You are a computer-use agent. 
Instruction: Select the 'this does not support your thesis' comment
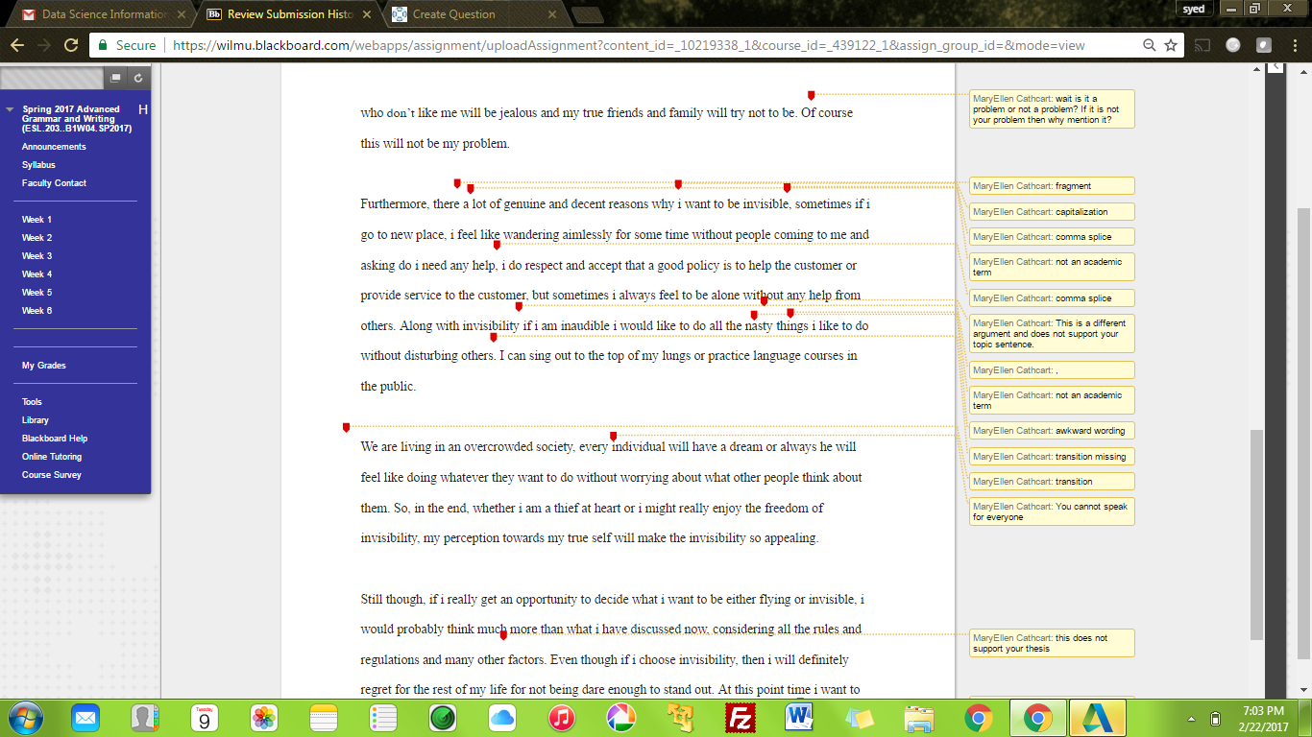pos(1052,643)
